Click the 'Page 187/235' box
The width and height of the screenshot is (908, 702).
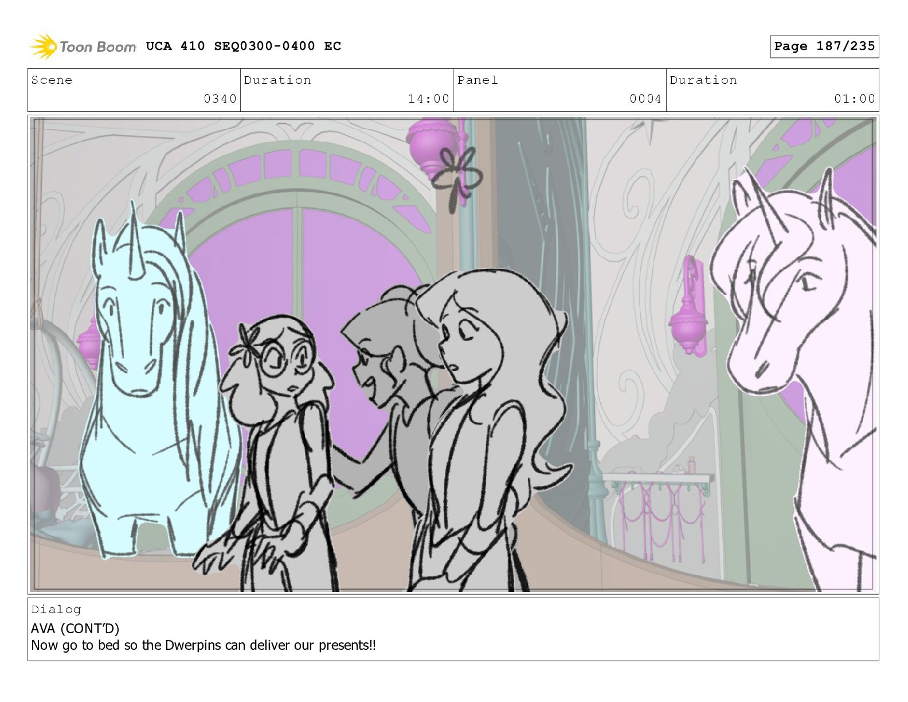(x=824, y=46)
